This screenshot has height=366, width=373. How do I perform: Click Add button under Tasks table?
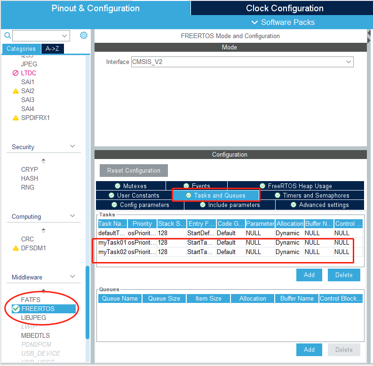pos(309,275)
